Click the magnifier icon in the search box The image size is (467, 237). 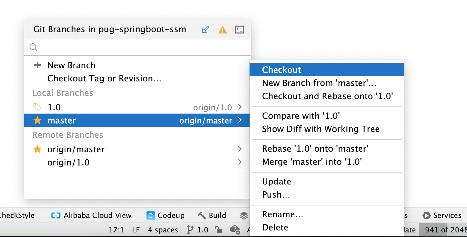click(33, 48)
